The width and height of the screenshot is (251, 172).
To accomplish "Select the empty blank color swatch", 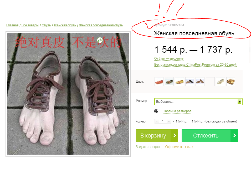I will point(210,82).
